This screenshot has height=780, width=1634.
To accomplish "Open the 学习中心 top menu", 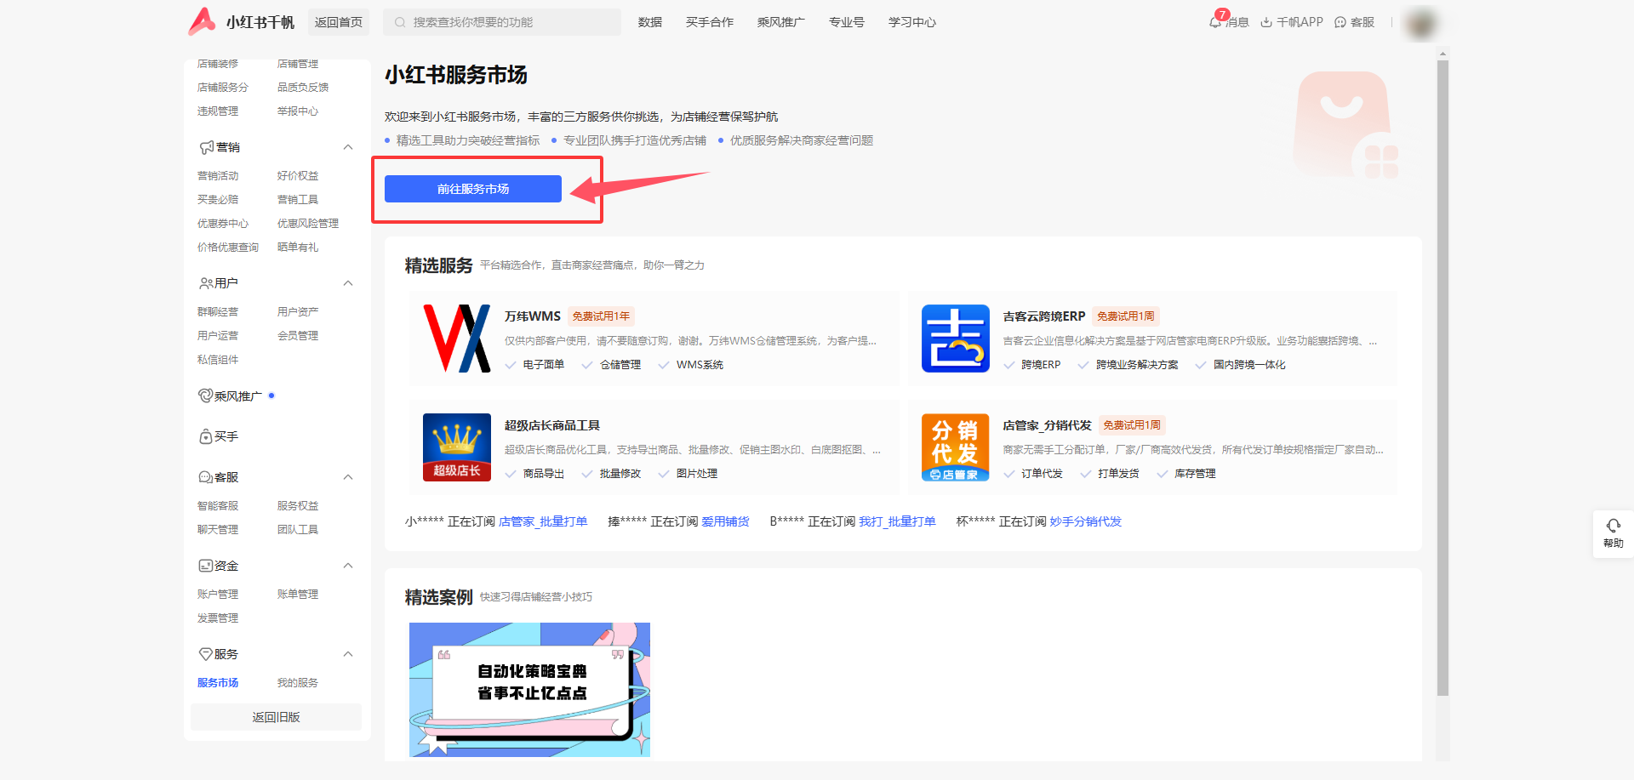I will pos(912,22).
